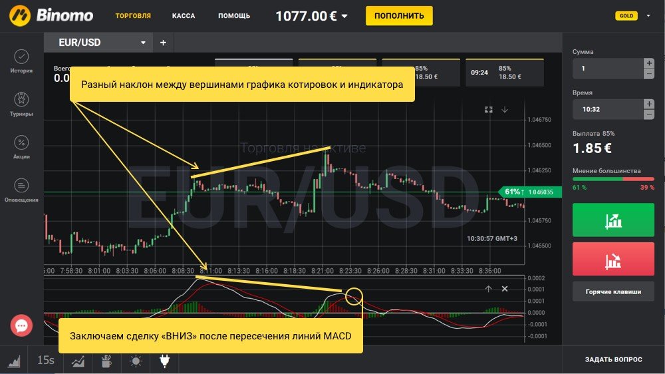This screenshot has height=374, width=665.
Task: Open the red live chat bubble
Action: click(x=21, y=325)
